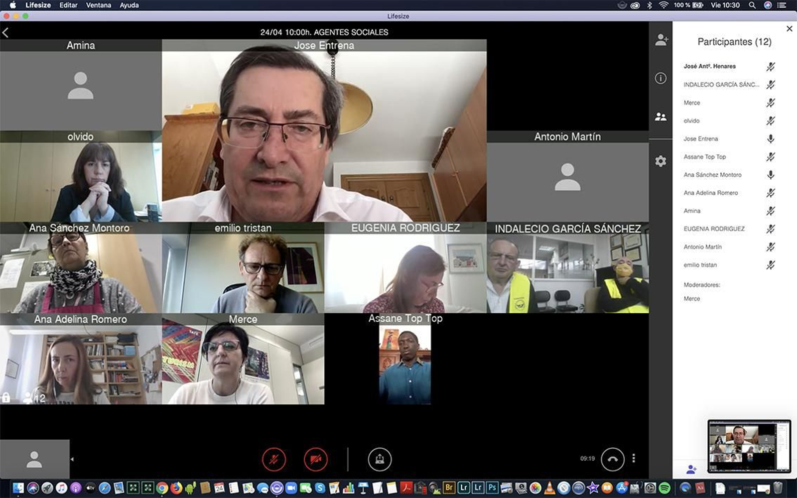This screenshot has height=498, width=797.
Task: Go back using the top-left arrow
Action: tap(6, 31)
